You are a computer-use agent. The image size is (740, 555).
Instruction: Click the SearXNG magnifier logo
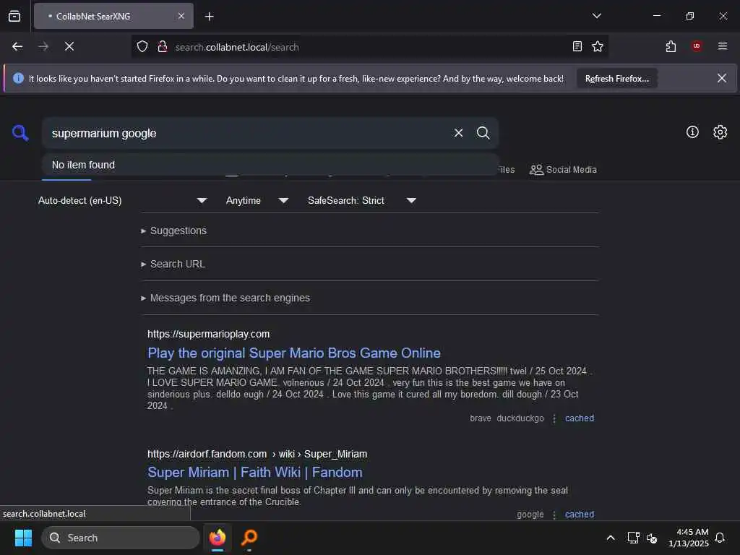(x=20, y=133)
